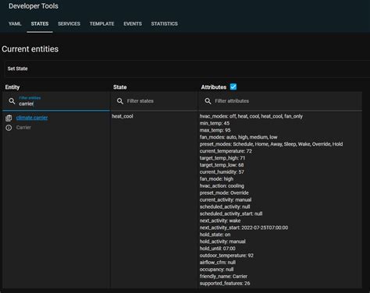Click the search icon in Filter attributes

(208, 101)
